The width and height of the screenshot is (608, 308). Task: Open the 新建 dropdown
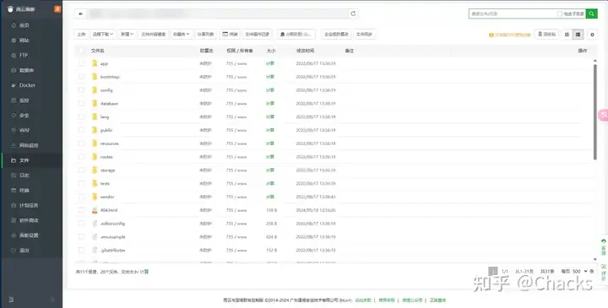(127, 34)
